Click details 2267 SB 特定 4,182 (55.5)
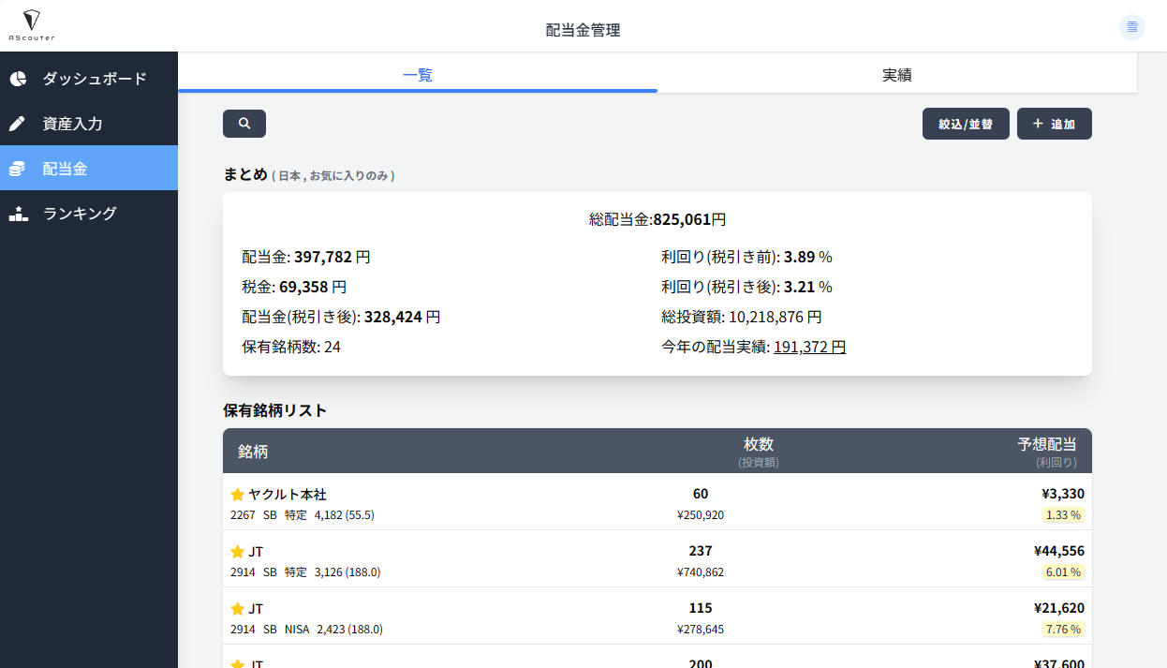The image size is (1167, 668). coord(303,515)
